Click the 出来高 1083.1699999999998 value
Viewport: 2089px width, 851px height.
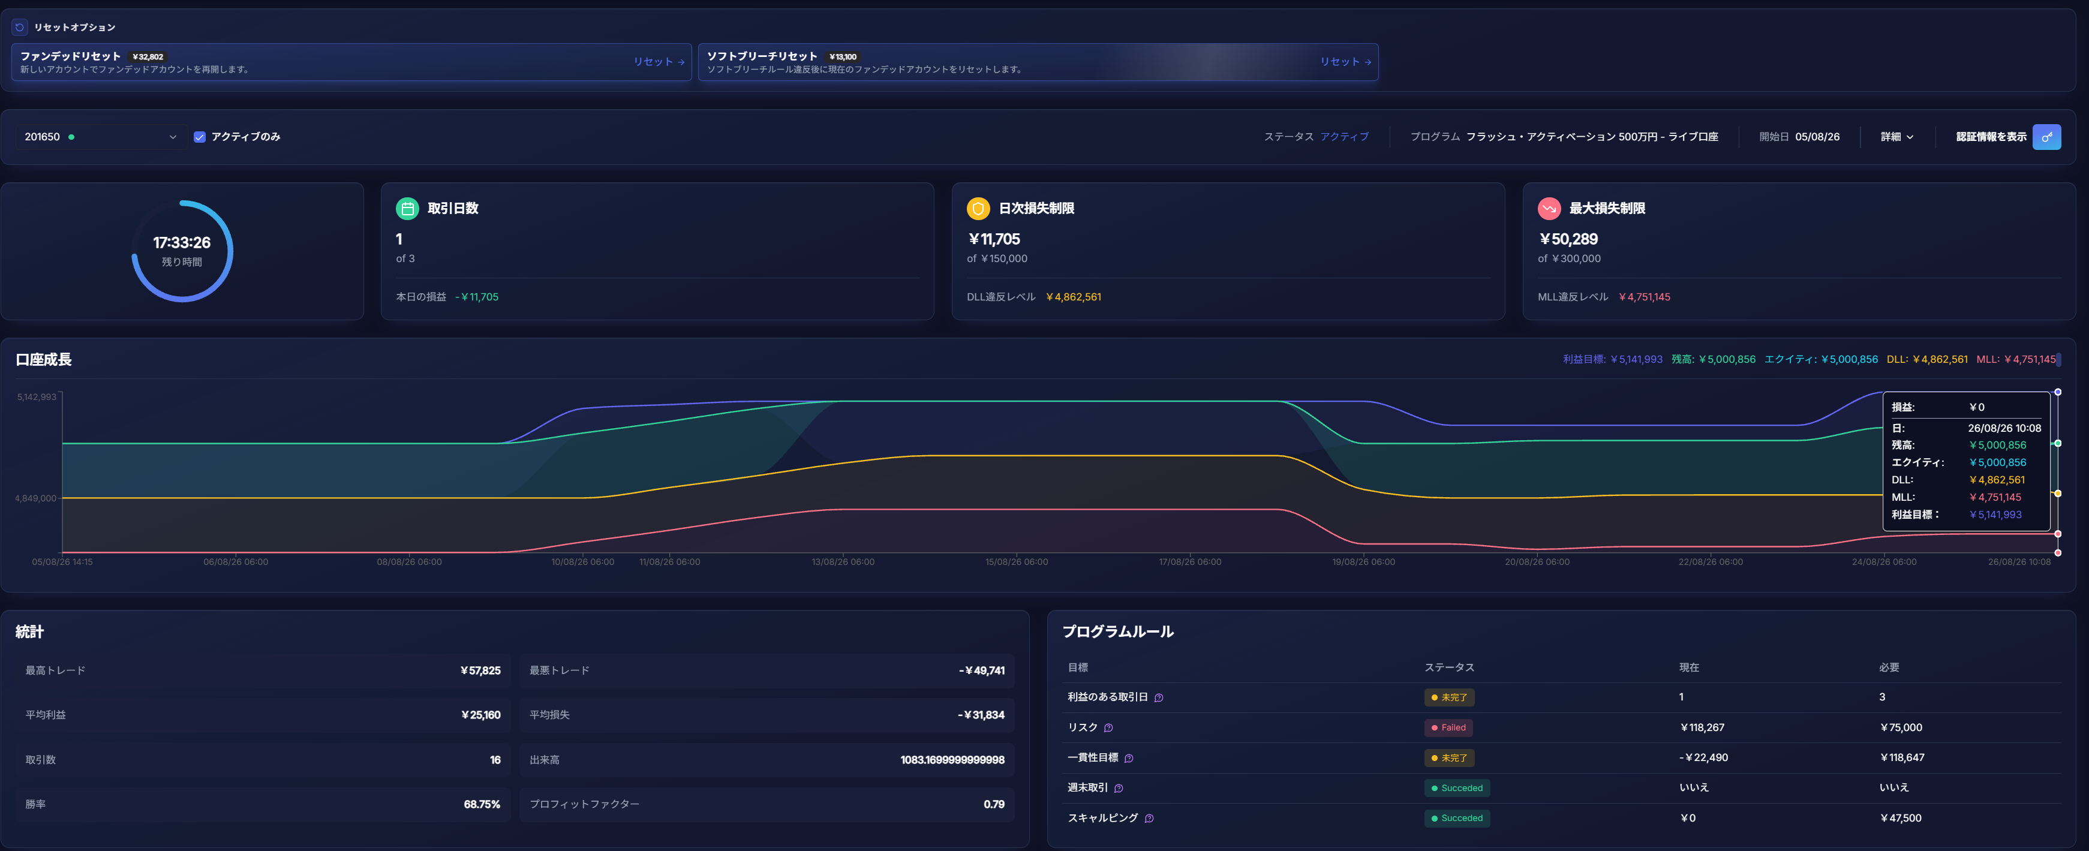tap(952, 760)
